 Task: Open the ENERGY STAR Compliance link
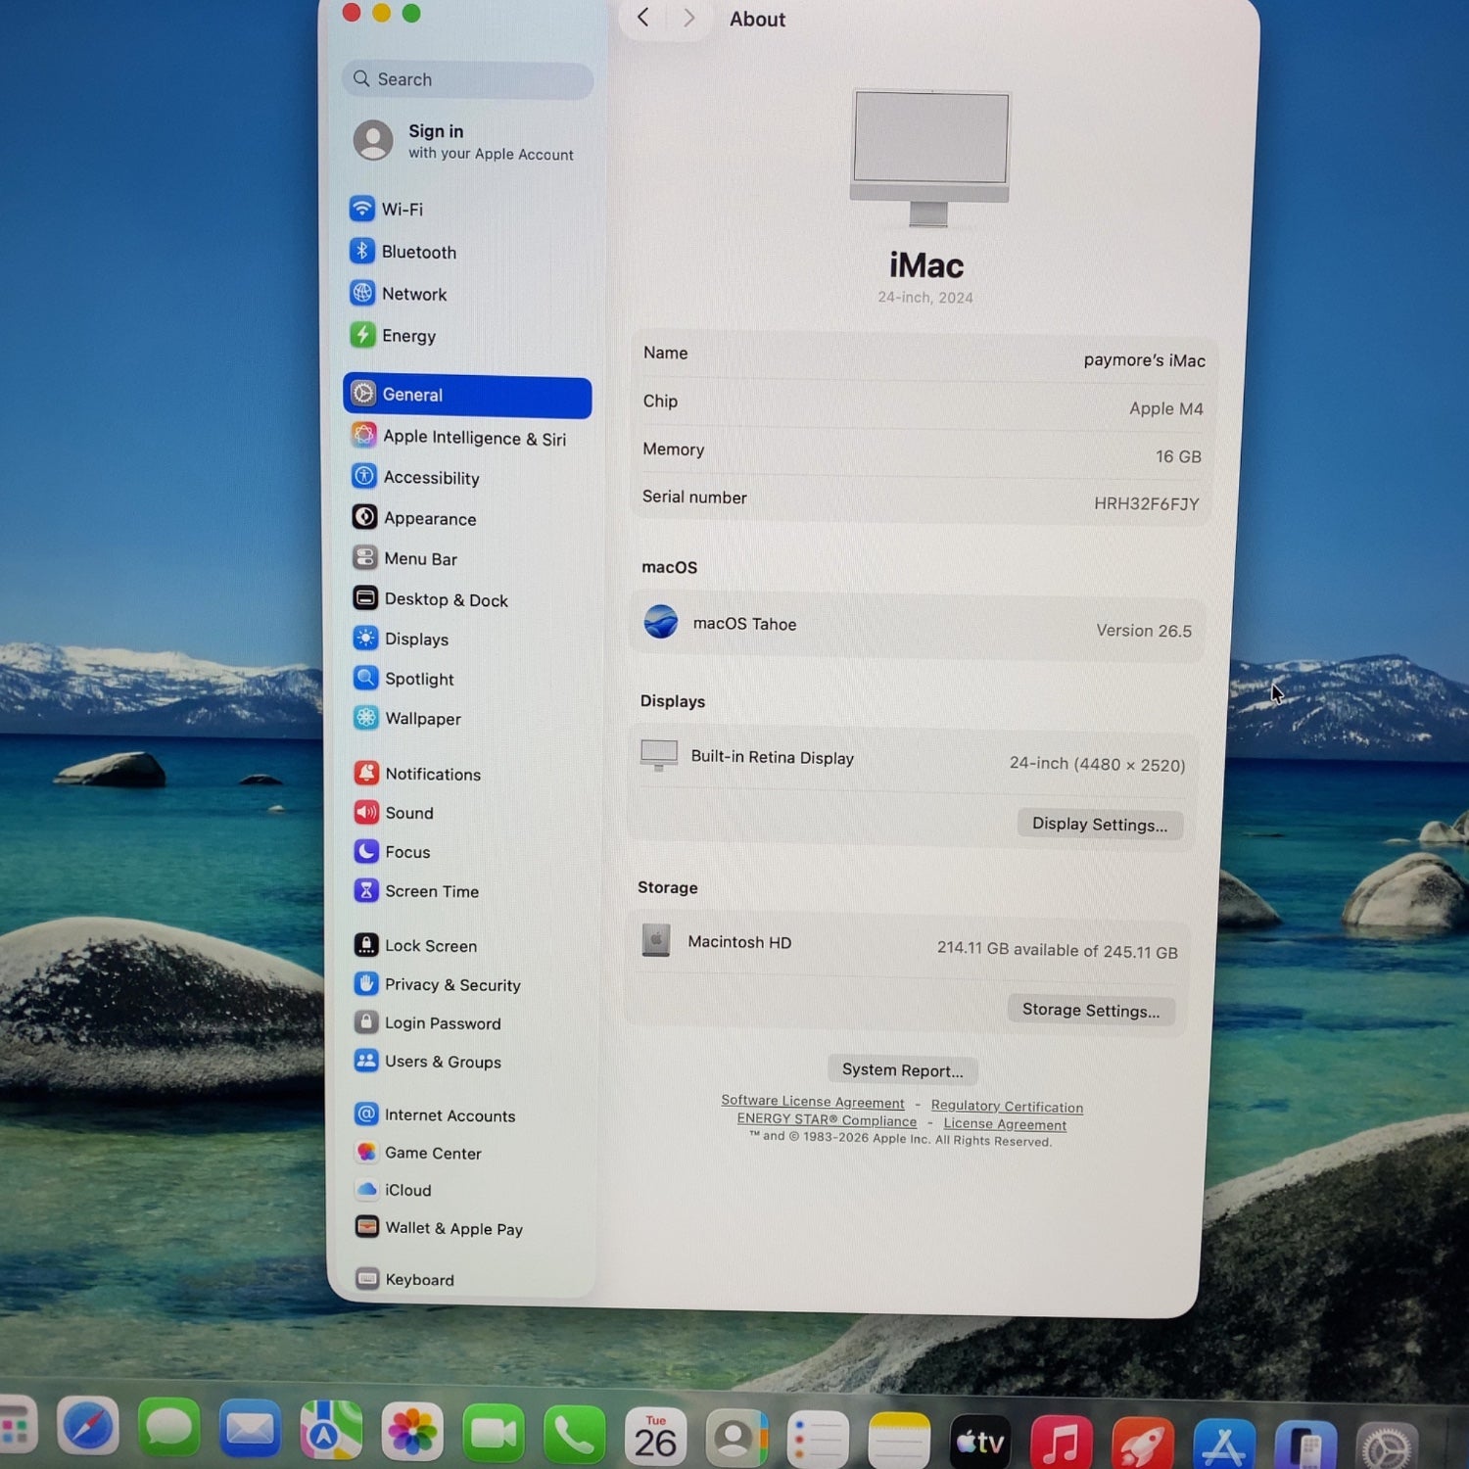tap(827, 1119)
